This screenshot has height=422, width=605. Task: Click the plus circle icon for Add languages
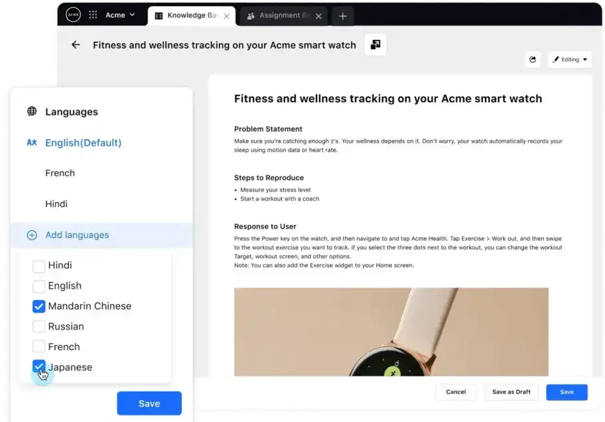[32, 235]
